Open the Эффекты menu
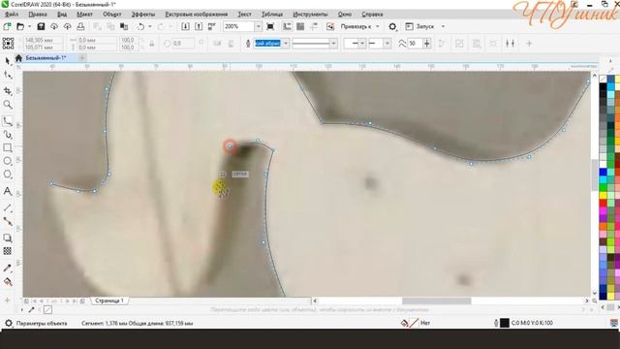 [143, 15]
